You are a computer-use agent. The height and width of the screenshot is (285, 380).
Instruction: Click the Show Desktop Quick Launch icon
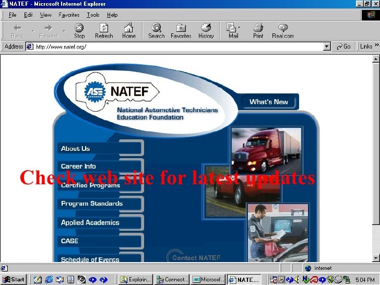tap(38, 279)
